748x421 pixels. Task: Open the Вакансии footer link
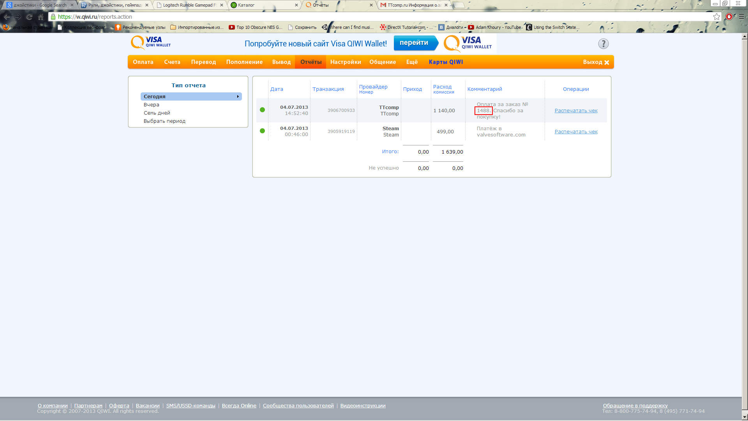pyautogui.click(x=148, y=405)
